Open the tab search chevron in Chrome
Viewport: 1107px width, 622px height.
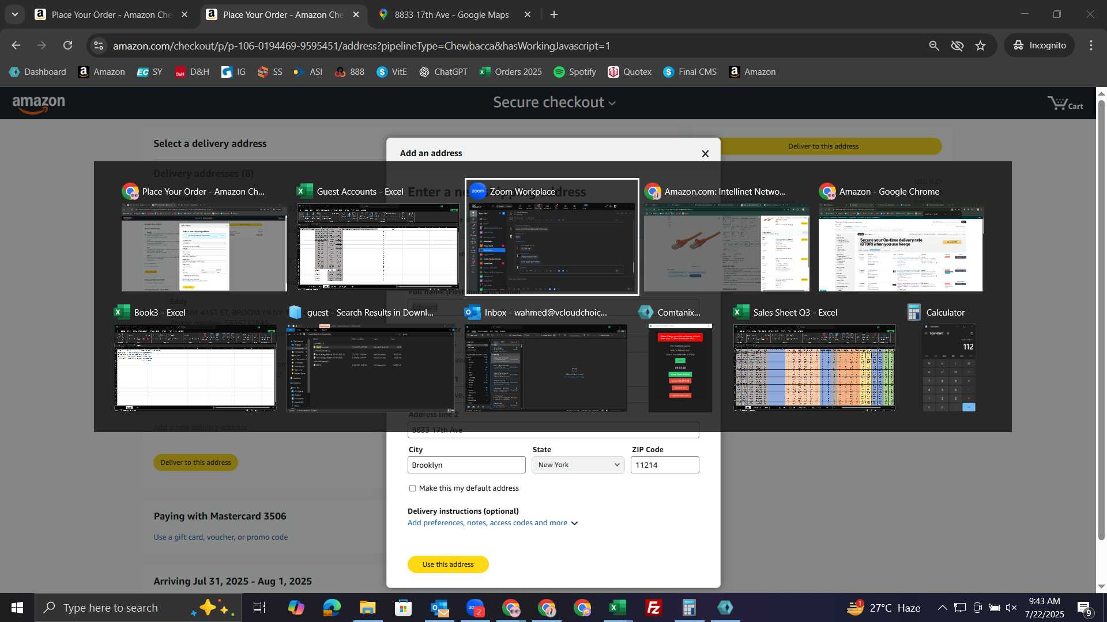15,14
